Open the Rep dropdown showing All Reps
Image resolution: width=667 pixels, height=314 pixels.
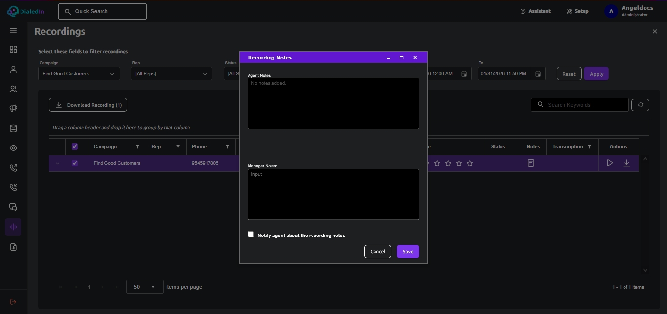[x=171, y=74]
